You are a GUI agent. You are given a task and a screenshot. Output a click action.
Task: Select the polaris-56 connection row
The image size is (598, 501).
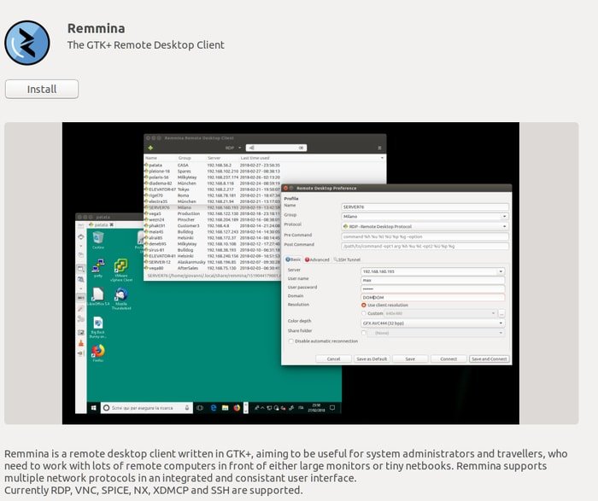point(213,178)
